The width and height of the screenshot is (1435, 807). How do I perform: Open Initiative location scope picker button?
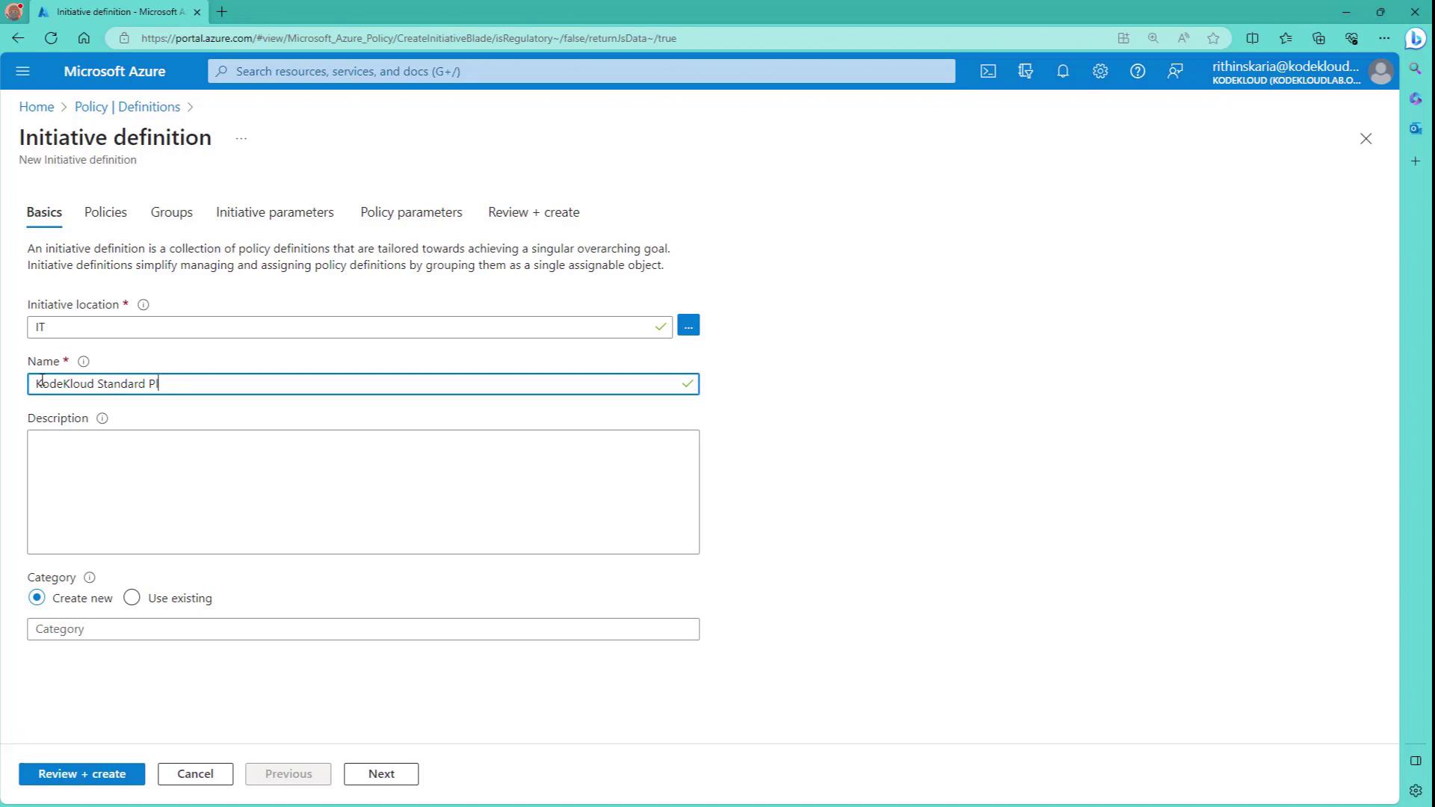pyautogui.click(x=688, y=326)
